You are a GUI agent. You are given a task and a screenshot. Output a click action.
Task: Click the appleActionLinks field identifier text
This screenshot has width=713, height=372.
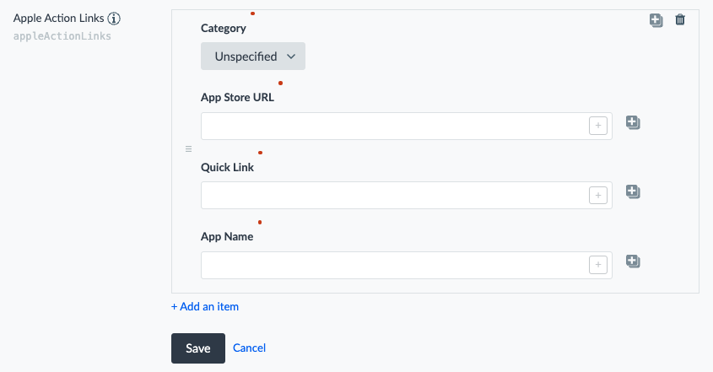(62, 36)
